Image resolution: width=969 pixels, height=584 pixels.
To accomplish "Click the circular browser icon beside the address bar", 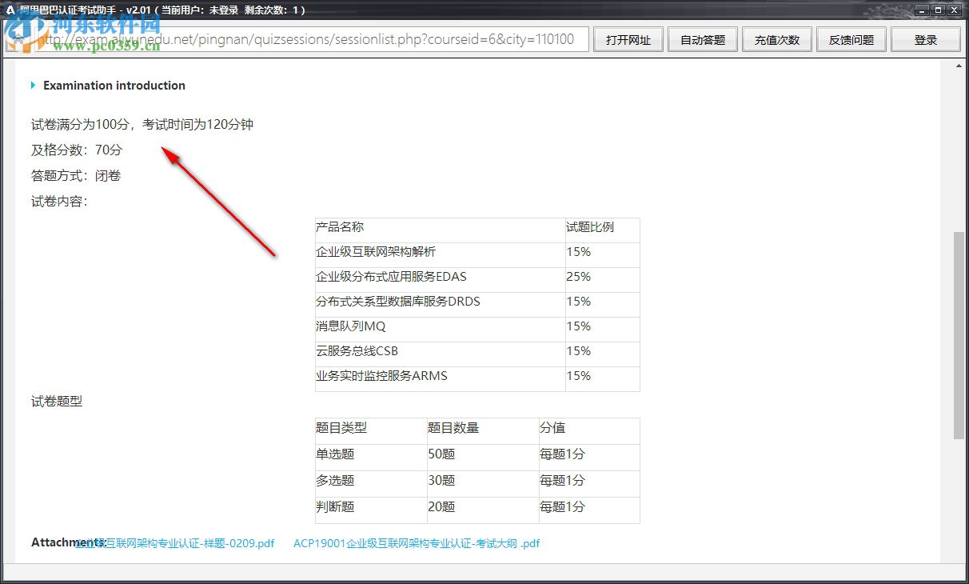I will [x=18, y=38].
